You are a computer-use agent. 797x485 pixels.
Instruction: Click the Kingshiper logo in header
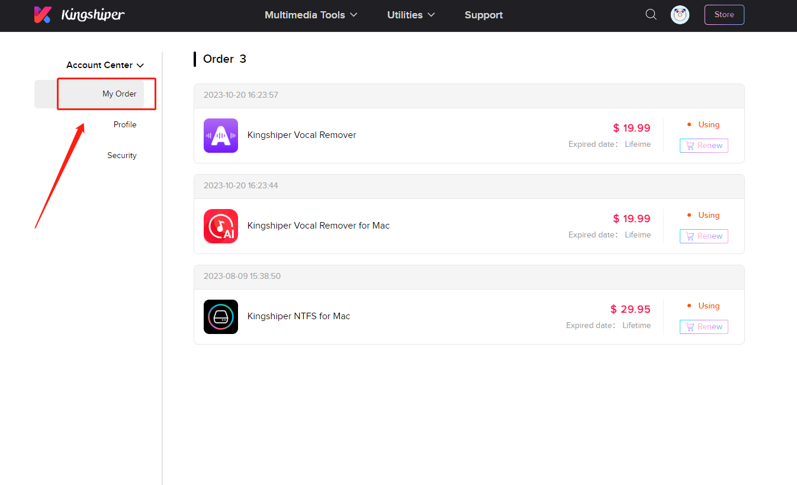79,15
